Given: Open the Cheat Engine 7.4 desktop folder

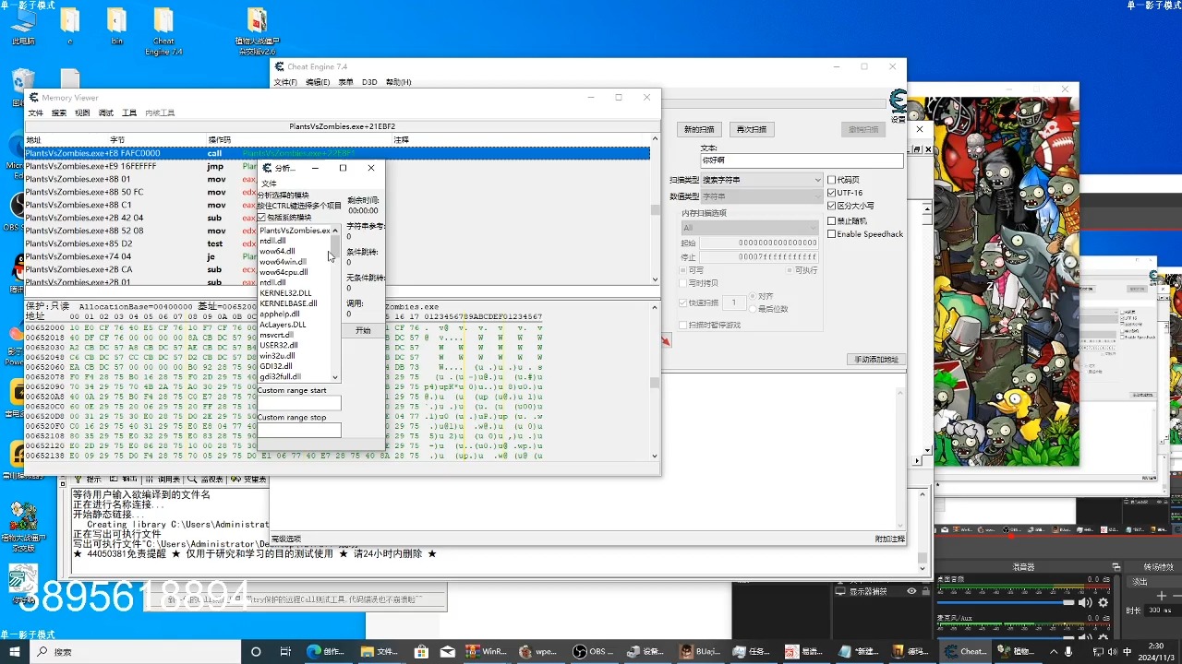Looking at the screenshot, I should (x=163, y=30).
